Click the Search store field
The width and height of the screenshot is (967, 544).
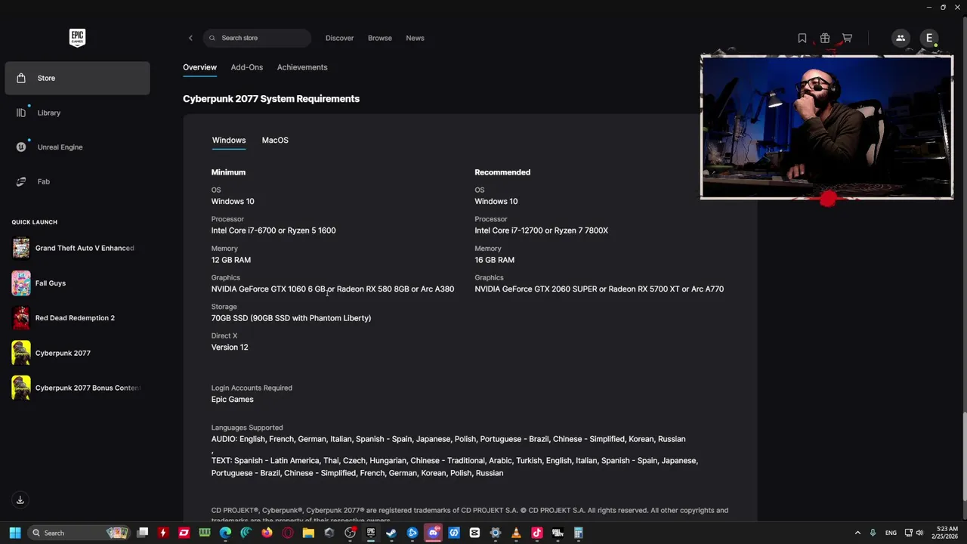click(257, 38)
